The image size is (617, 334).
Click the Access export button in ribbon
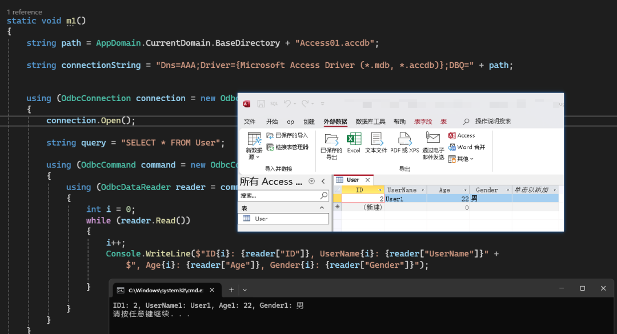click(x=462, y=135)
